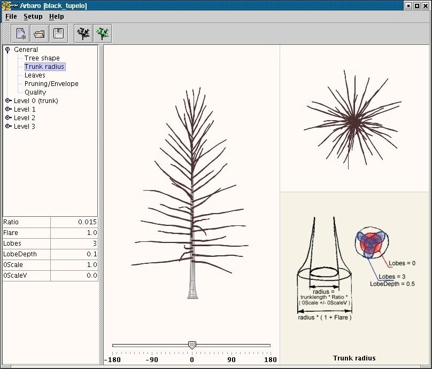The width and height of the screenshot is (432, 369).
Task: Click the rotation slider handle
Action: click(192, 346)
